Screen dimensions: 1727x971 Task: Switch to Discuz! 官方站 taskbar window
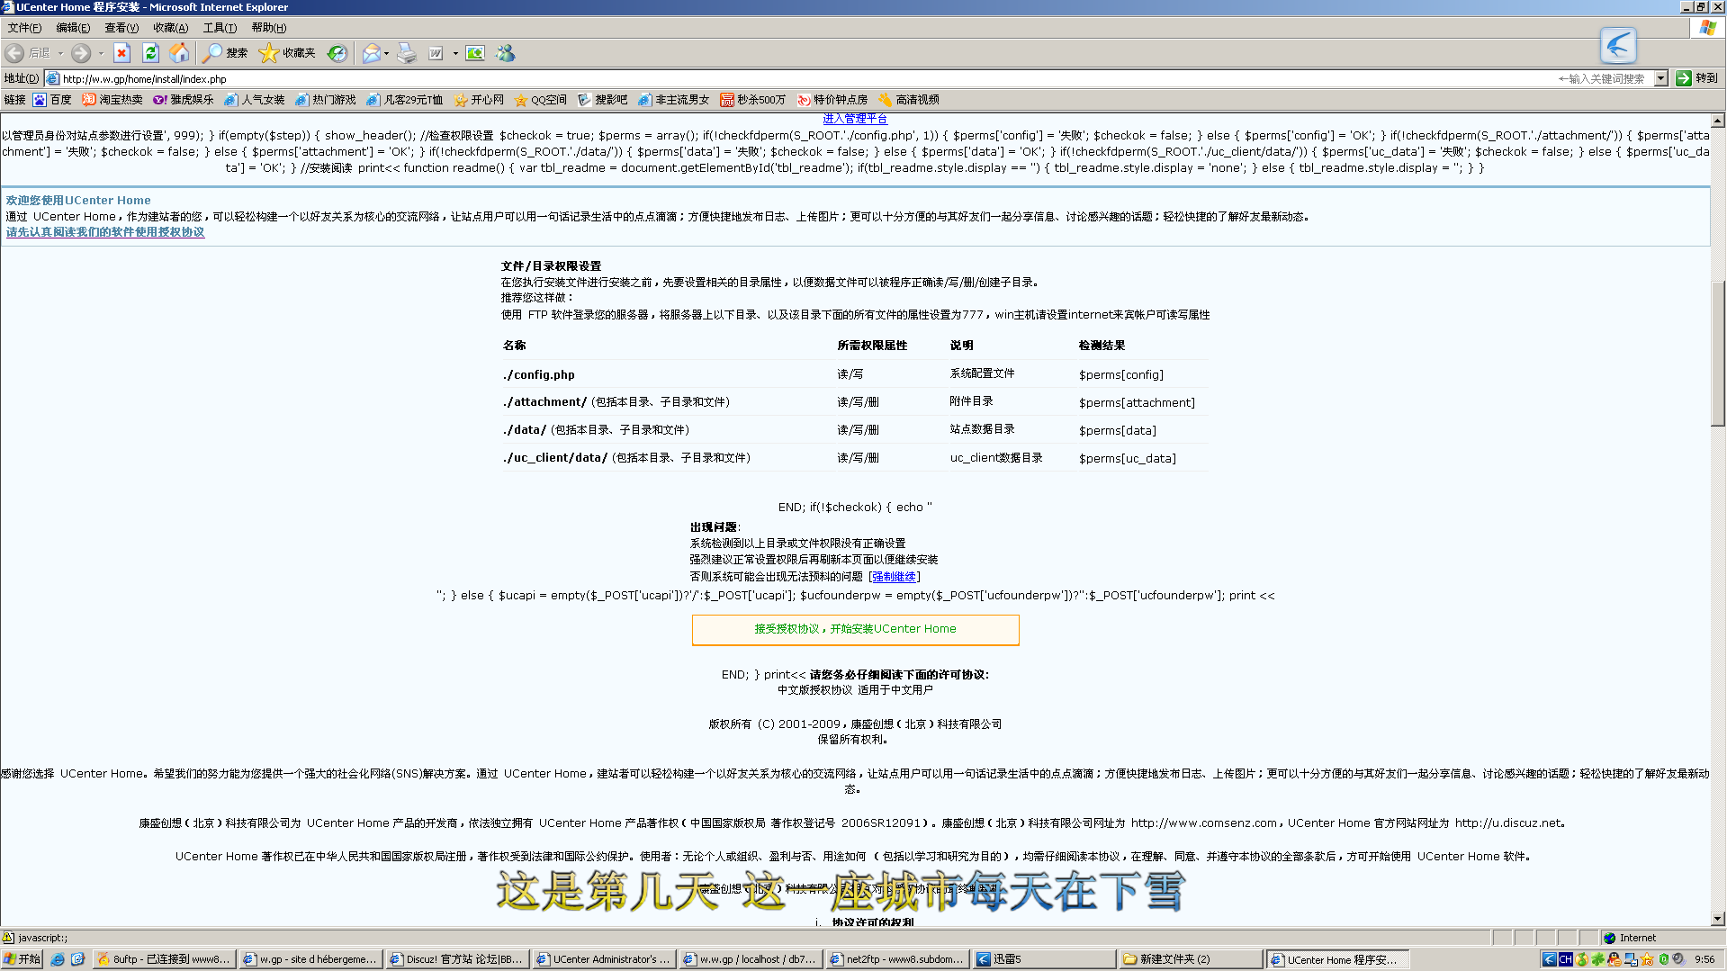point(457,959)
